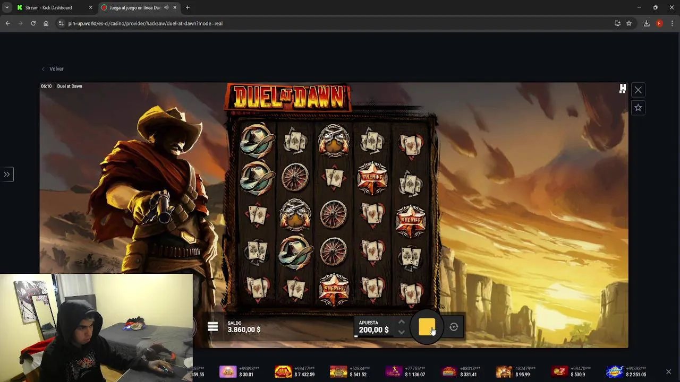Open the tab search dropdown

point(6,7)
